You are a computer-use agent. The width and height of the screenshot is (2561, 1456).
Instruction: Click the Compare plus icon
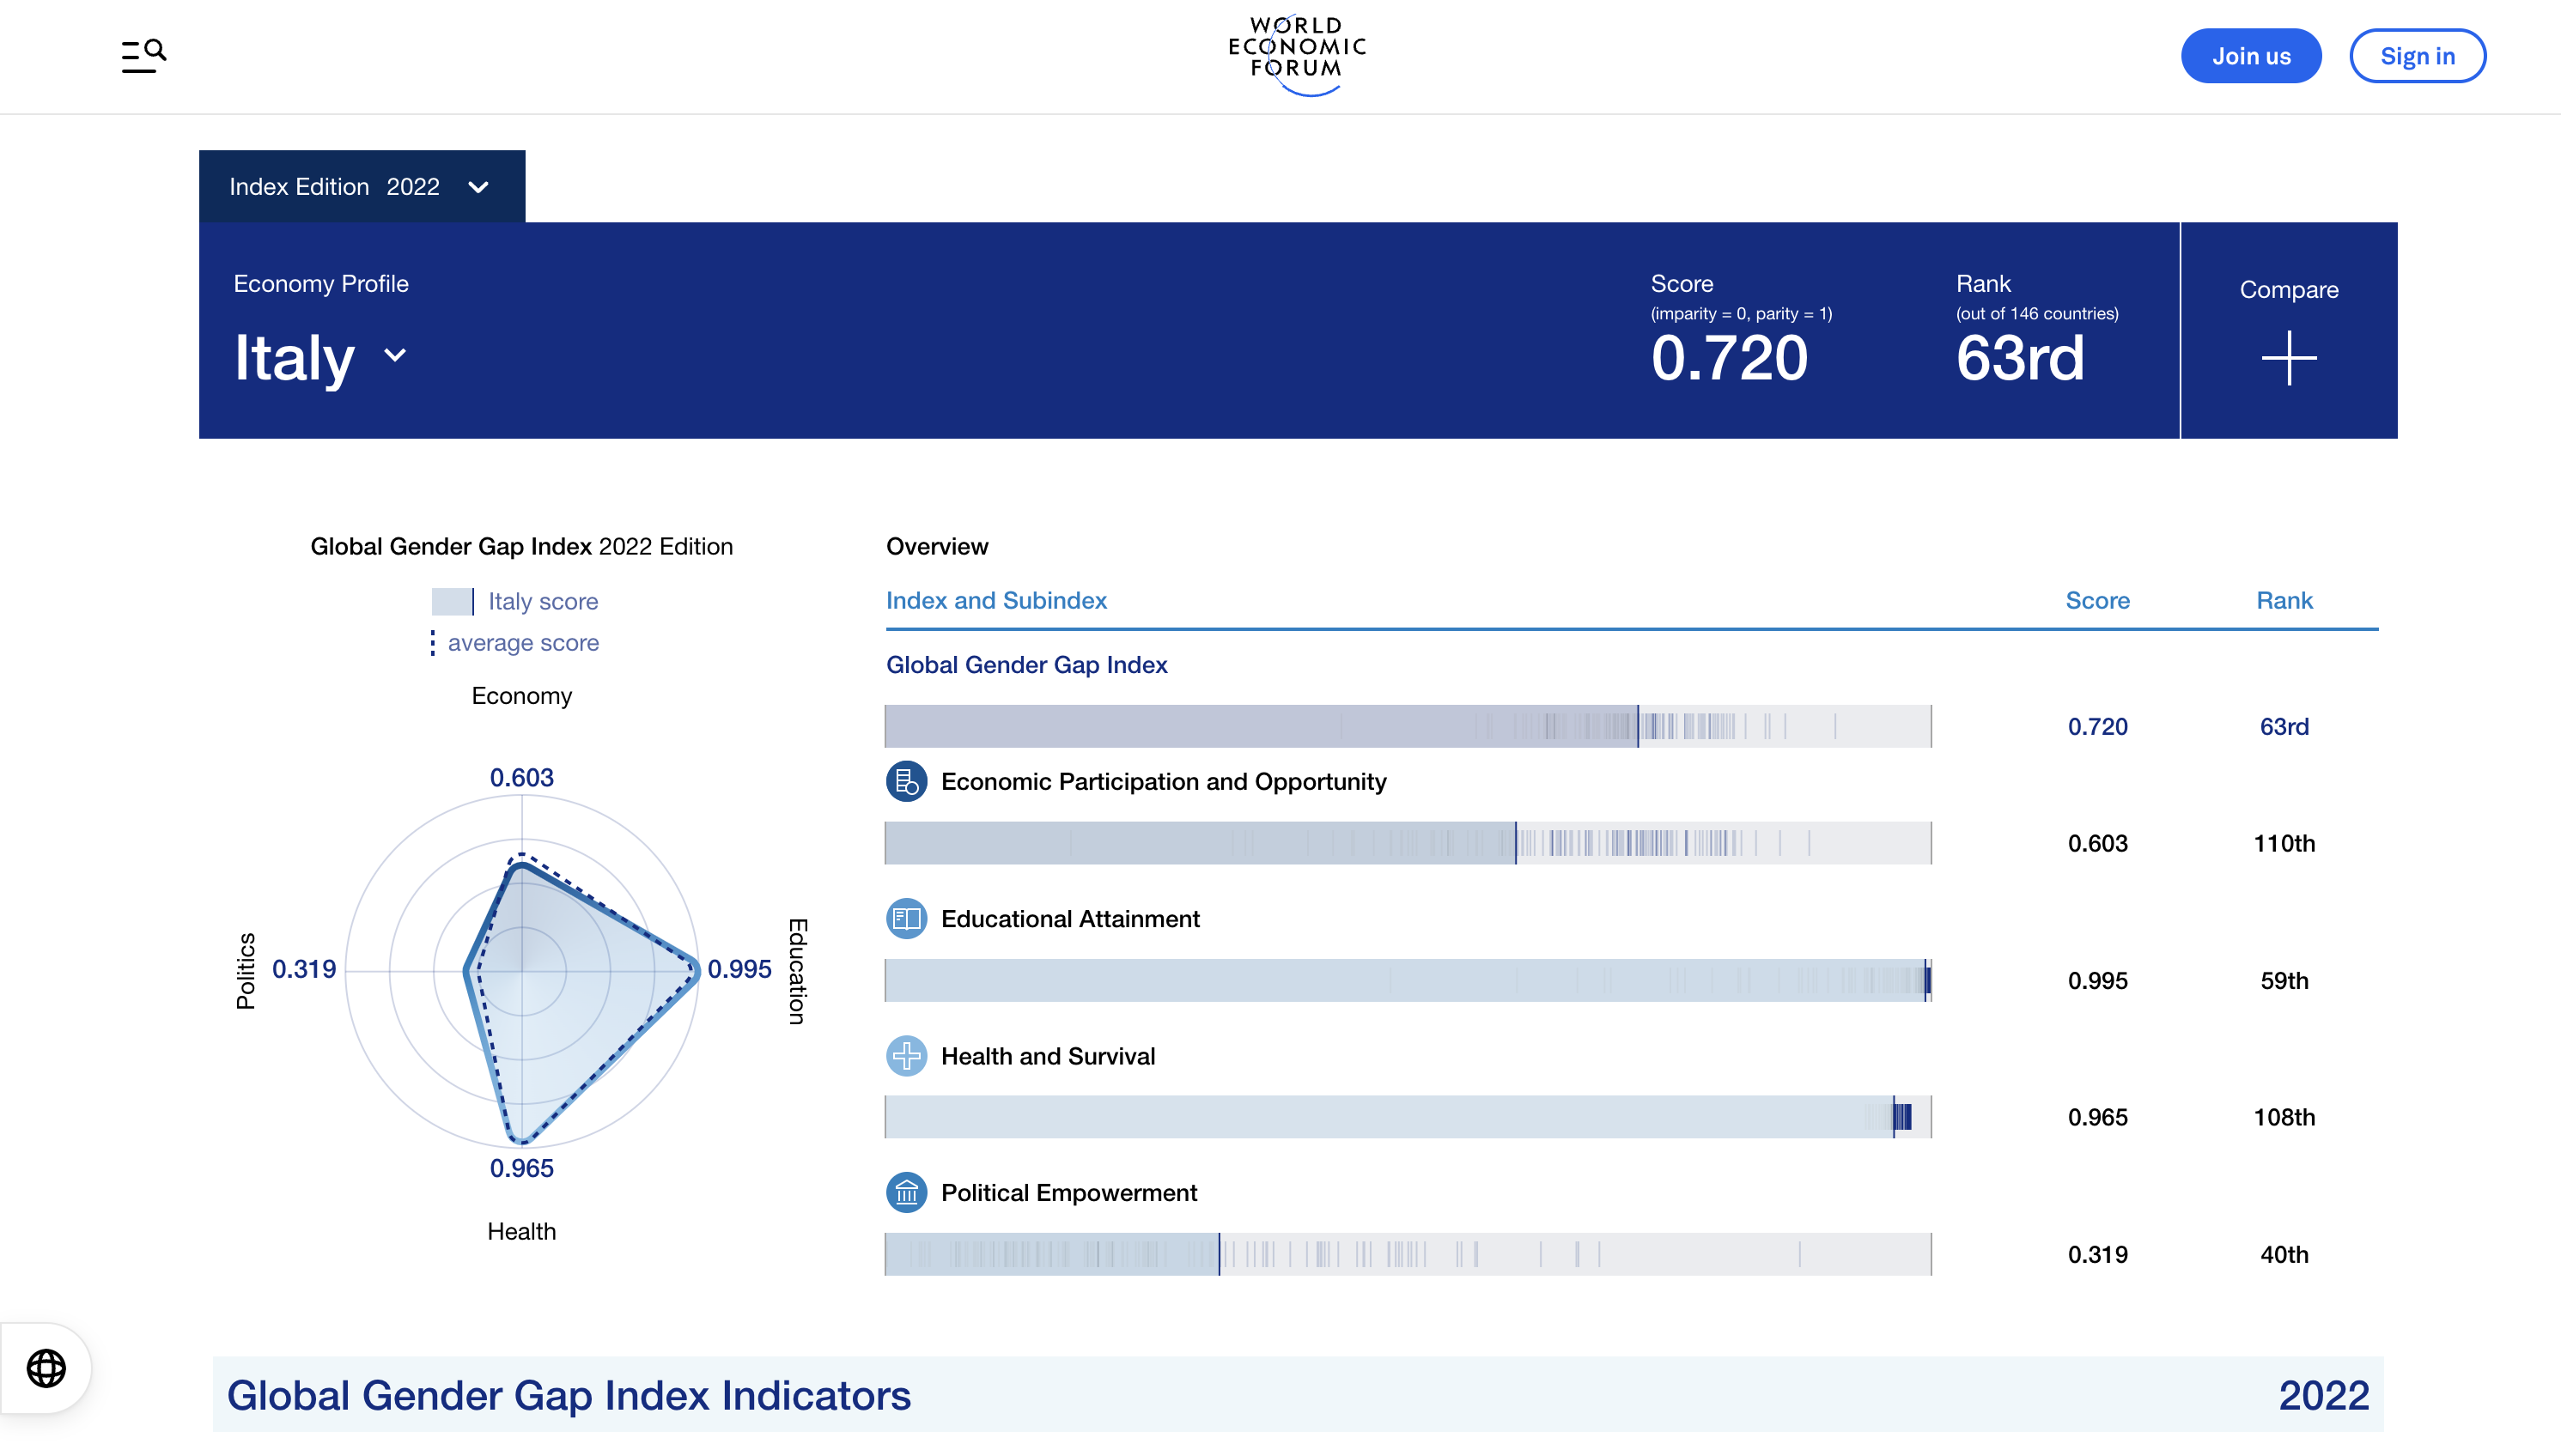coord(2289,357)
